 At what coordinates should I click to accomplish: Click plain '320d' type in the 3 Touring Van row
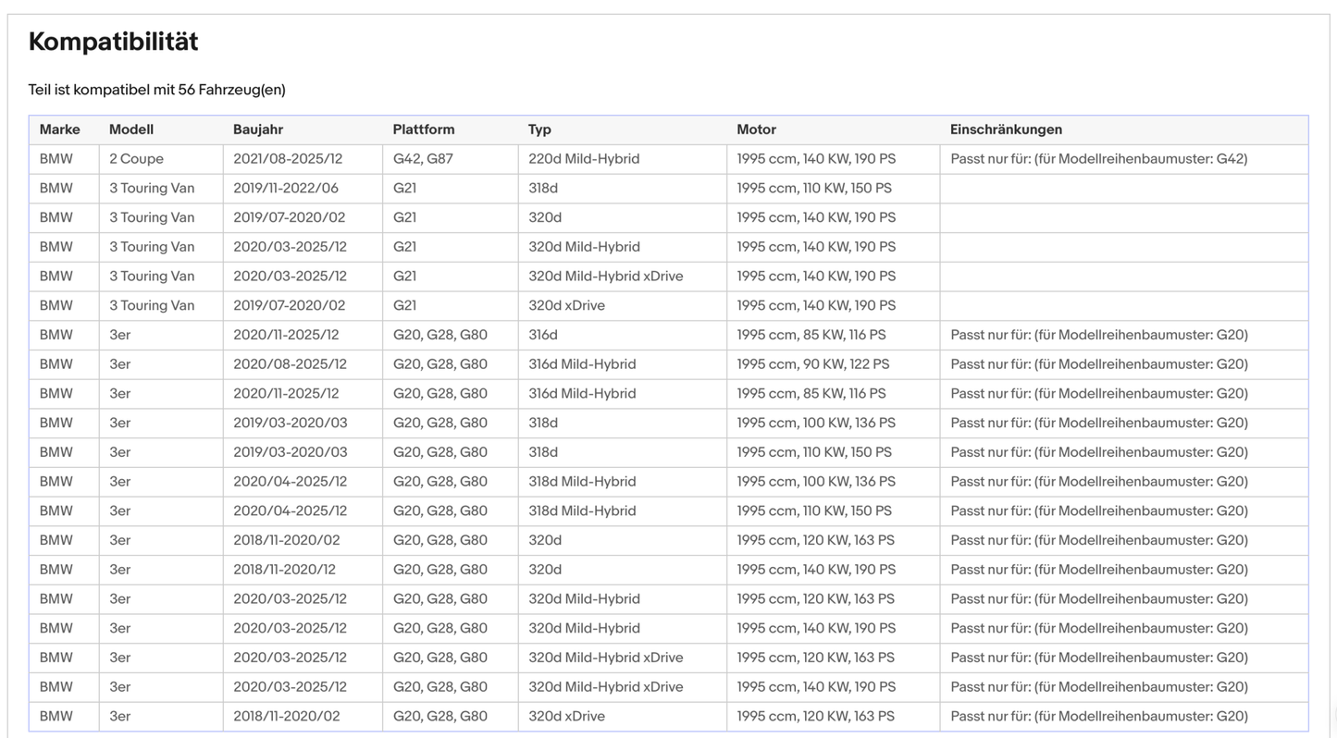pyautogui.click(x=545, y=217)
